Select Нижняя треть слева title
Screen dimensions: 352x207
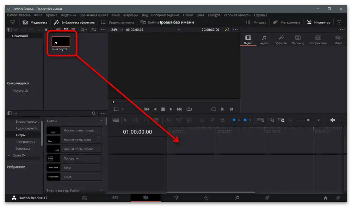[74, 140]
